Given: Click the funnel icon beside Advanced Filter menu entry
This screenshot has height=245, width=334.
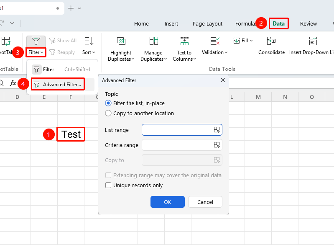Looking at the screenshot, I should click(37, 85).
